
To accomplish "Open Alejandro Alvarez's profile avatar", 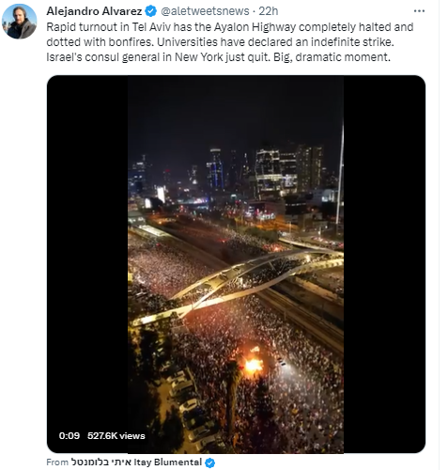I will pos(19,22).
